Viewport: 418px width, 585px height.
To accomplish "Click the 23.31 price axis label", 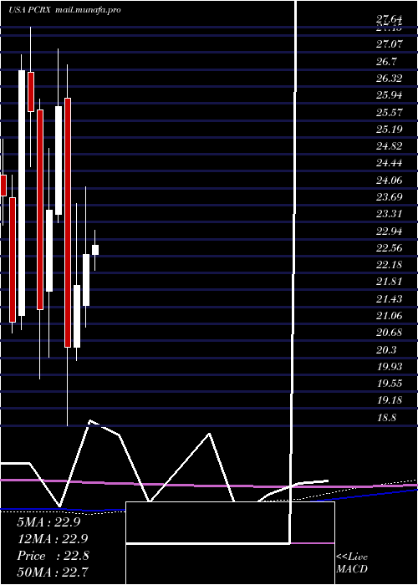I will 390,214.
